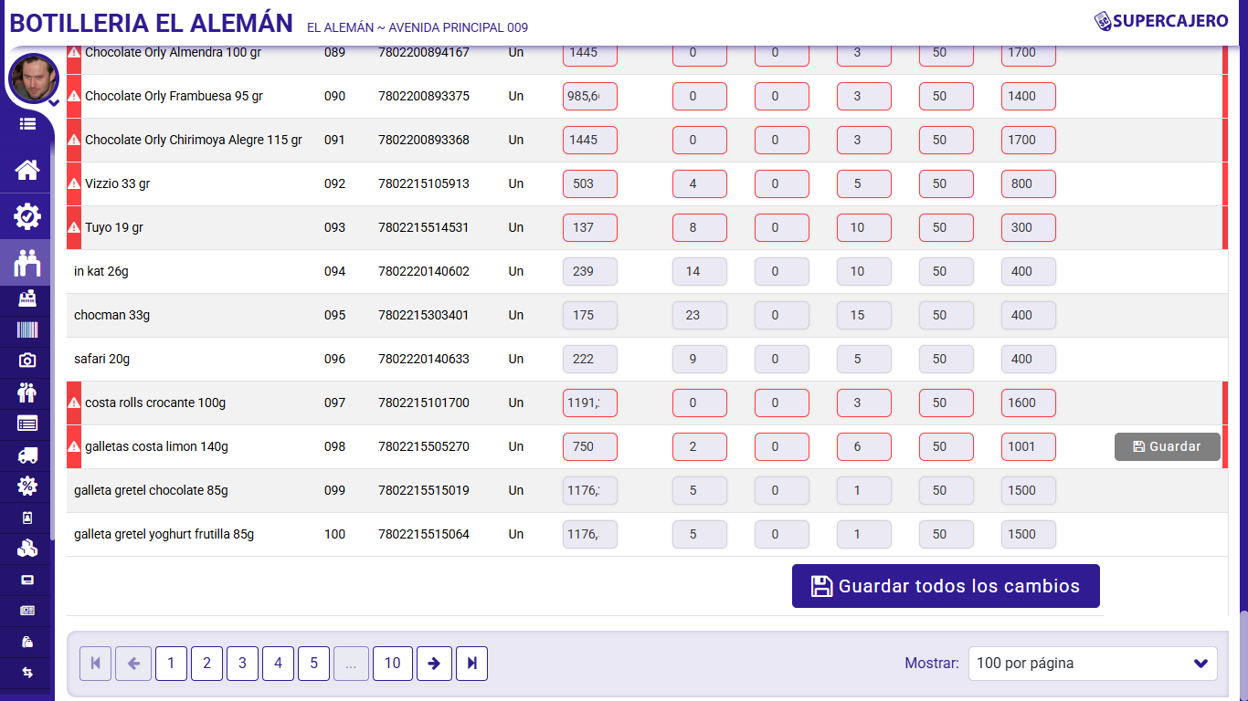Image resolution: width=1248 pixels, height=701 pixels.
Task: Select page 3 in pagination
Action: pos(242,664)
